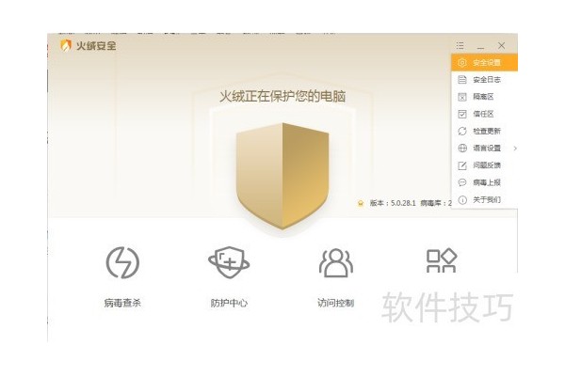Open the hamburger menu icon

pyautogui.click(x=460, y=45)
